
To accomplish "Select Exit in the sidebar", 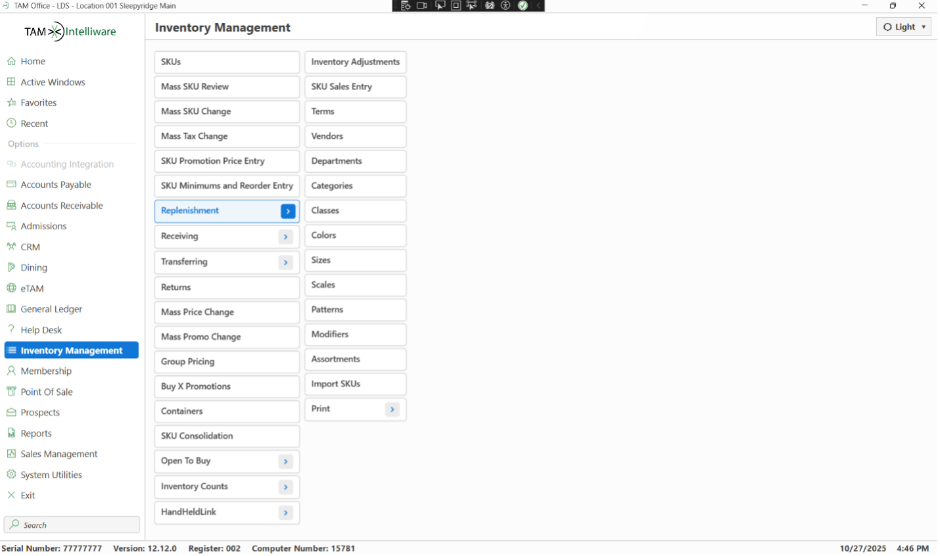I will click(72, 496).
